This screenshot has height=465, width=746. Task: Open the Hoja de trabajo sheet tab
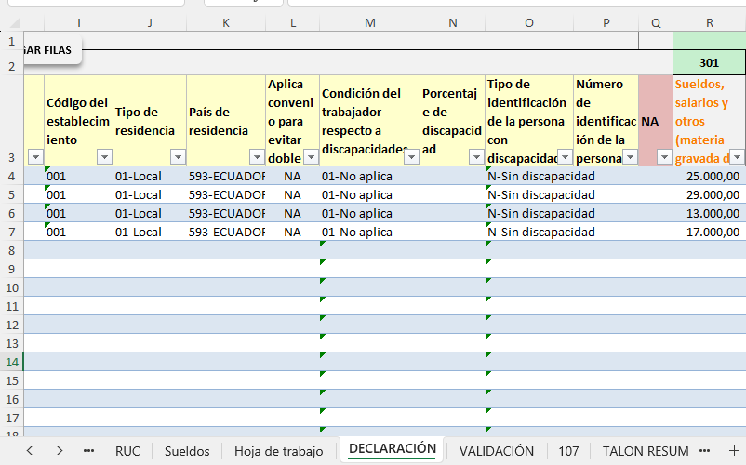pyautogui.click(x=278, y=451)
